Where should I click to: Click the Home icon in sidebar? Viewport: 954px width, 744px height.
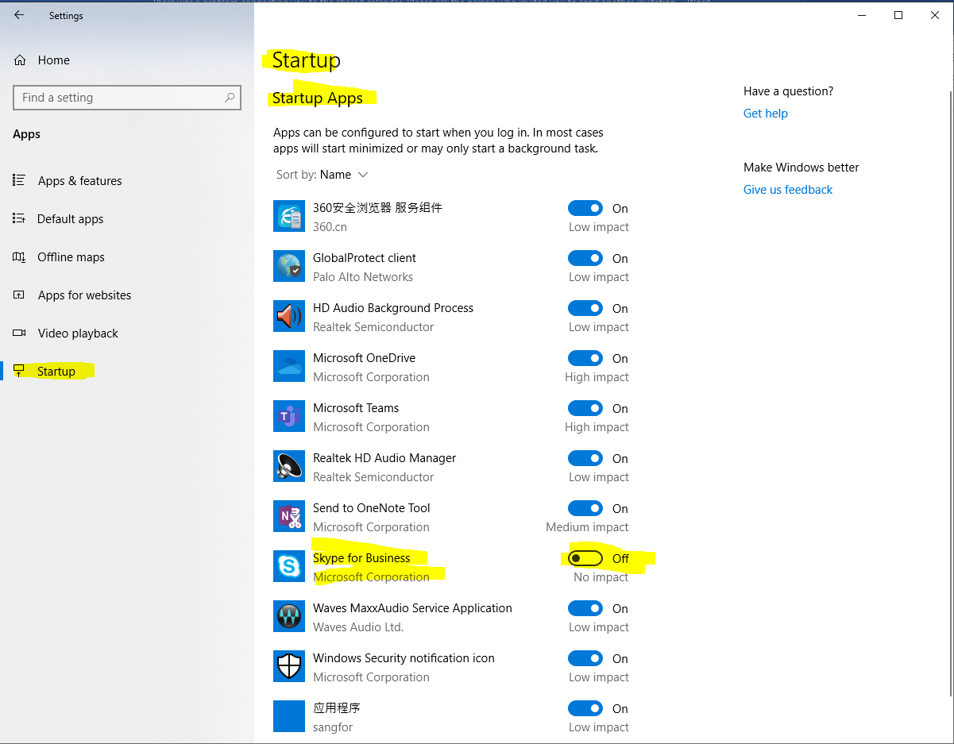pos(20,60)
